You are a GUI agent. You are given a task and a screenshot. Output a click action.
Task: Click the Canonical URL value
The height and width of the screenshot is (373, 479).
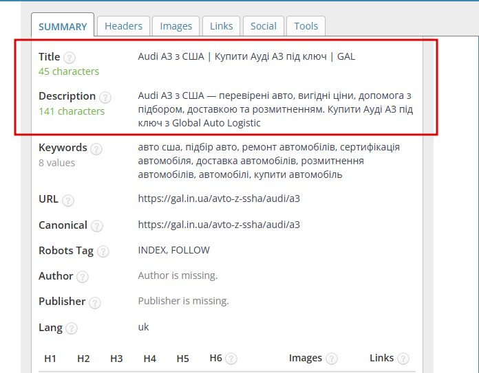(219, 225)
